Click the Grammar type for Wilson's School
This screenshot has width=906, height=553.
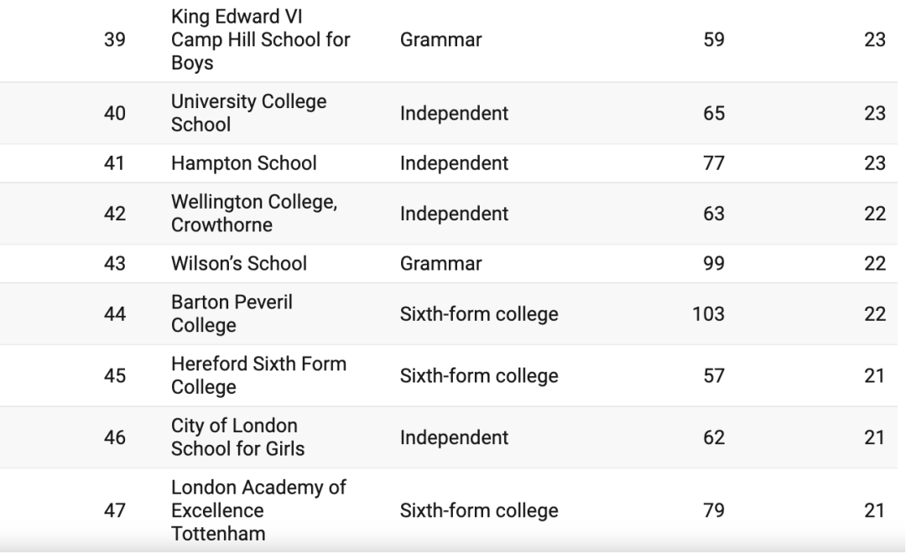[440, 264]
